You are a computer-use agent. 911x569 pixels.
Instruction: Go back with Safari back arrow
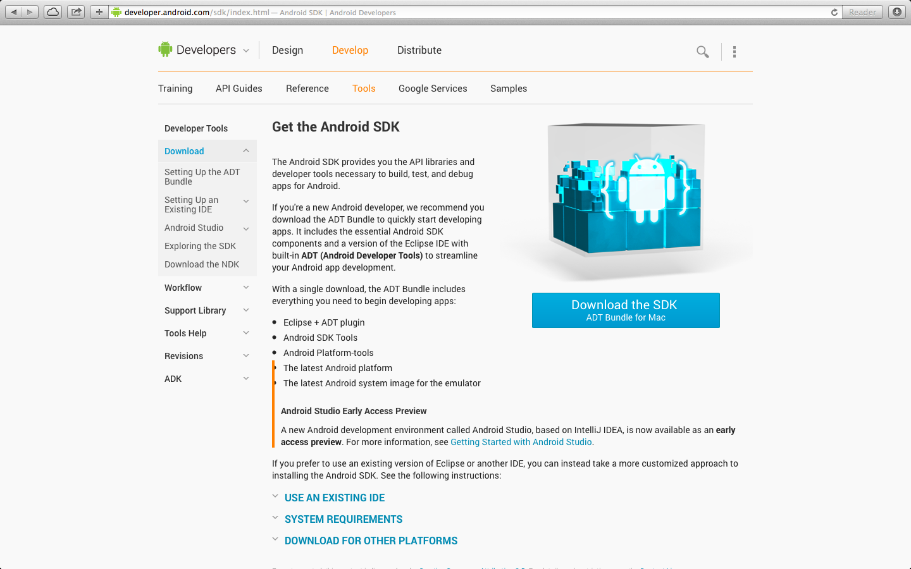pyautogui.click(x=14, y=12)
